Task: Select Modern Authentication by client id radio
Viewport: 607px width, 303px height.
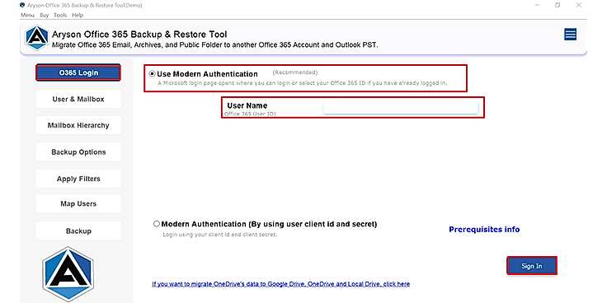Action: click(157, 224)
